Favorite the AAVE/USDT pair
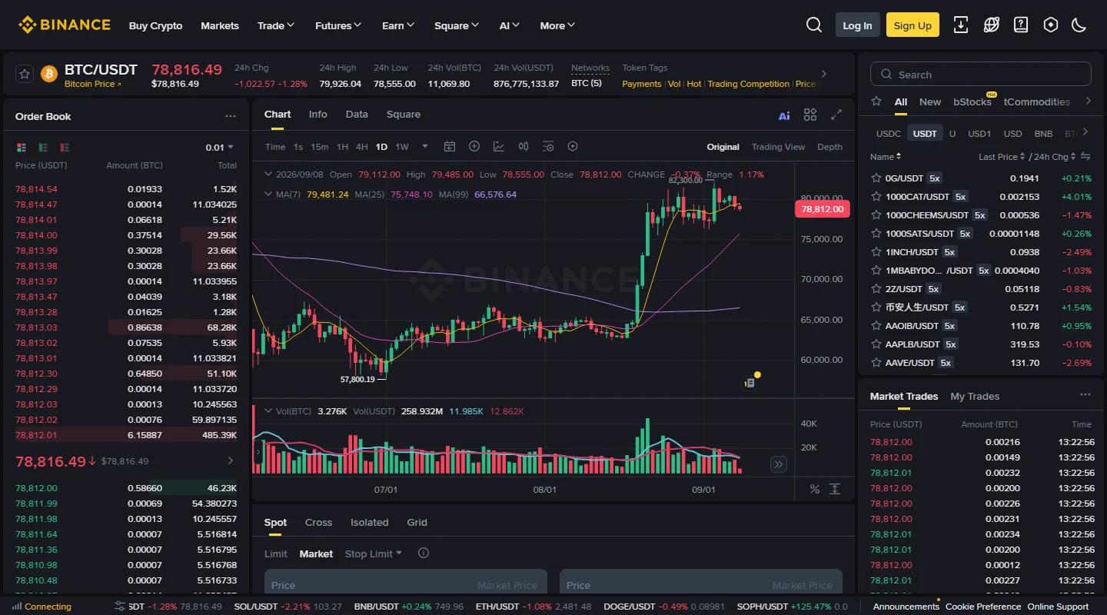 pyautogui.click(x=876, y=363)
